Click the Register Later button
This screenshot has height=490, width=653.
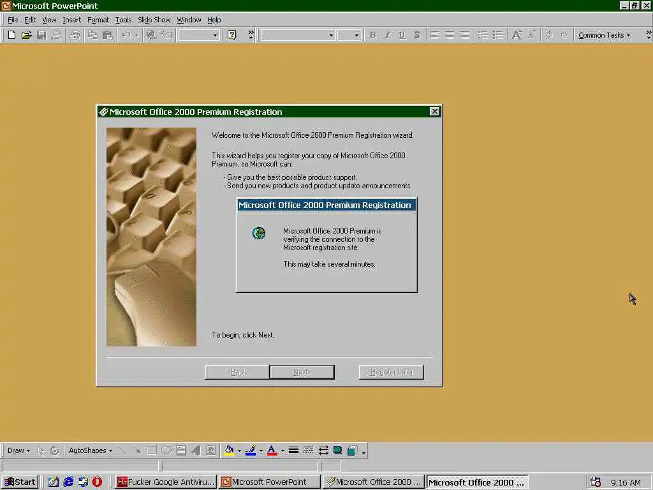click(391, 372)
